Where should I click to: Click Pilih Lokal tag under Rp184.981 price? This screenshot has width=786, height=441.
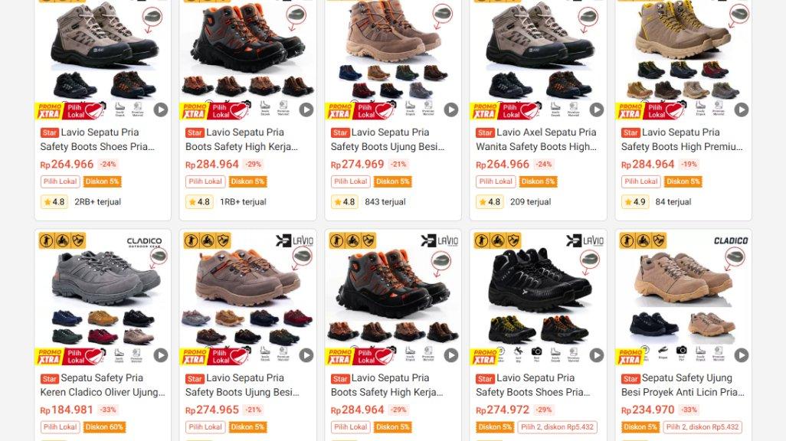click(60, 427)
